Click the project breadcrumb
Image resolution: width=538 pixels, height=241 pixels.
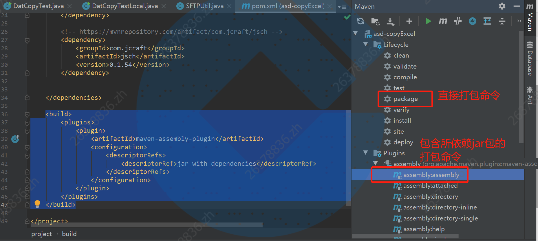tap(42, 234)
